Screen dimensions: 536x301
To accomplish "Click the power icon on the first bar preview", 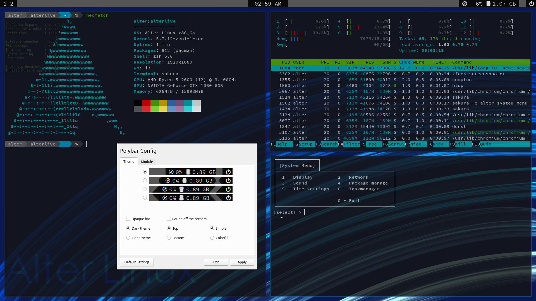I will 228,172.
